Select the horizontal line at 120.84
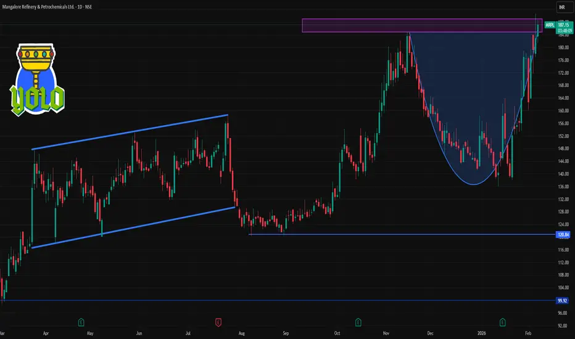 point(402,235)
